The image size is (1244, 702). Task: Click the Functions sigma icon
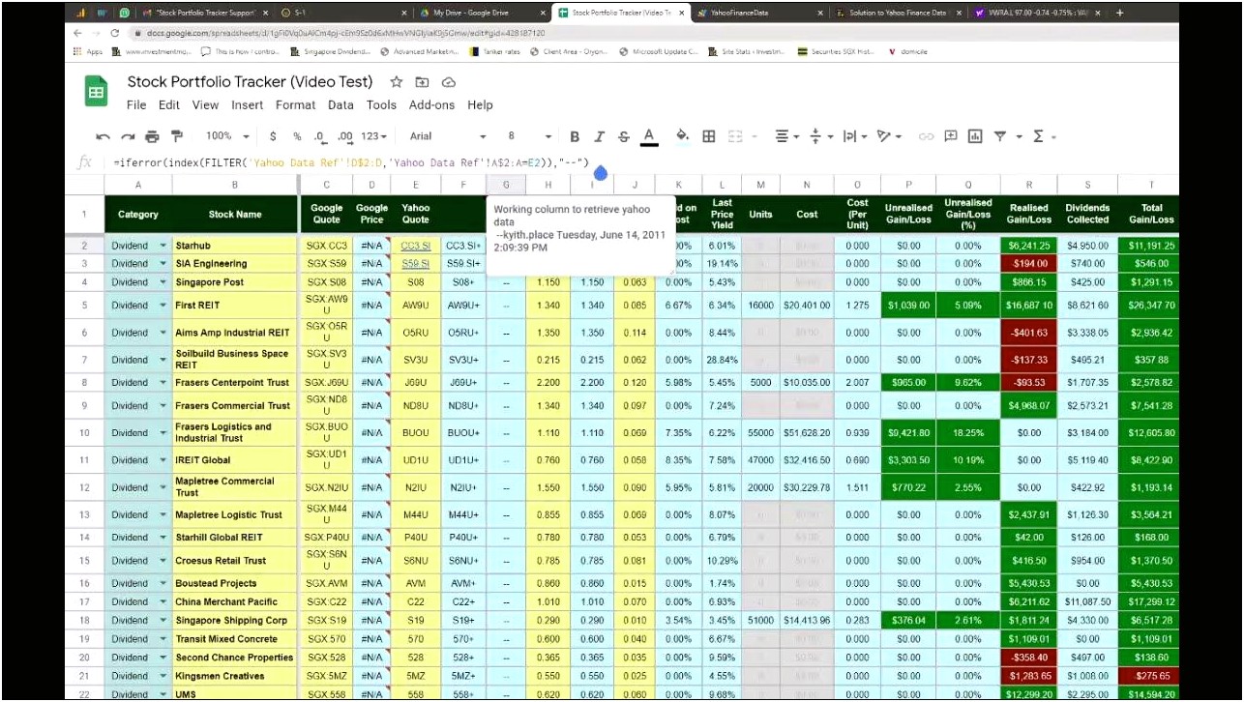1038,136
